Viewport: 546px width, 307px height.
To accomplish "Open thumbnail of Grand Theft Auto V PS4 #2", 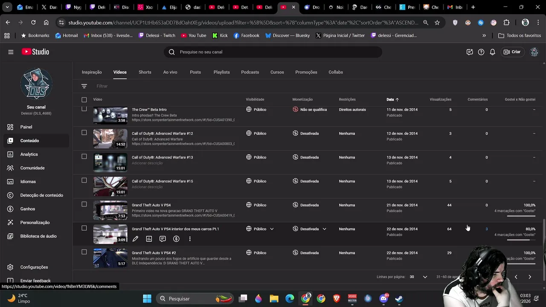I will point(110,258).
